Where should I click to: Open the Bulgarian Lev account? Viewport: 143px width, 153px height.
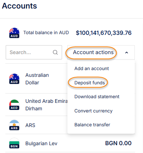click(x=70, y=143)
